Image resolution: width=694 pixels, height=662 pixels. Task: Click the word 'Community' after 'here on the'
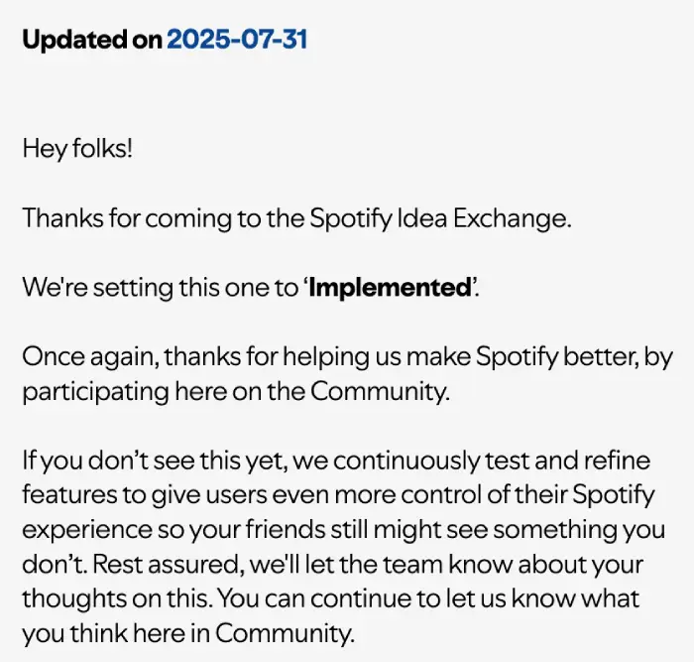380,391
